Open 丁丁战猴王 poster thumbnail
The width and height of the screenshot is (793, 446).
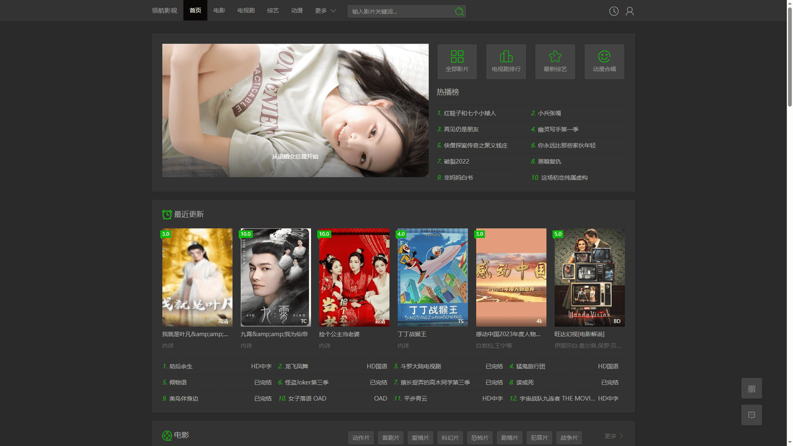[x=433, y=278]
